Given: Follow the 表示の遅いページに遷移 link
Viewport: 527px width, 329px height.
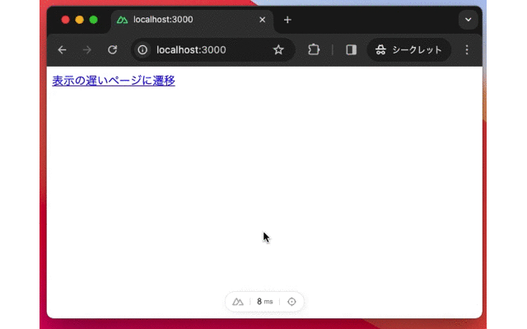Looking at the screenshot, I should click(114, 81).
